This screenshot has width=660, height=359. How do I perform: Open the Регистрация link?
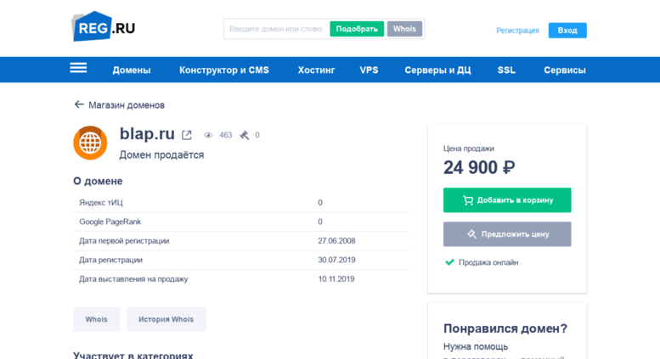517,31
